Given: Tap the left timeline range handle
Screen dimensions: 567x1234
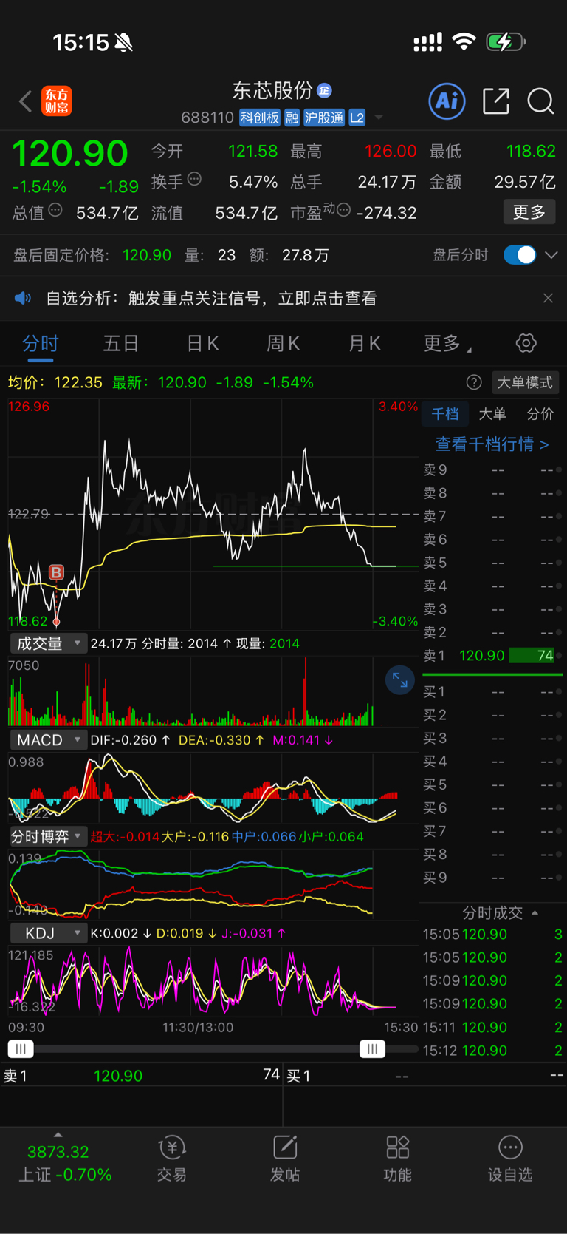Looking at the screenshot, I should tap(21, 1048).
